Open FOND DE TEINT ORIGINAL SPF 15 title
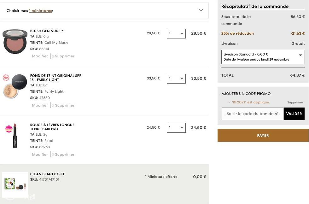Viewport: 309px width, 204px height. coord(55,78)
